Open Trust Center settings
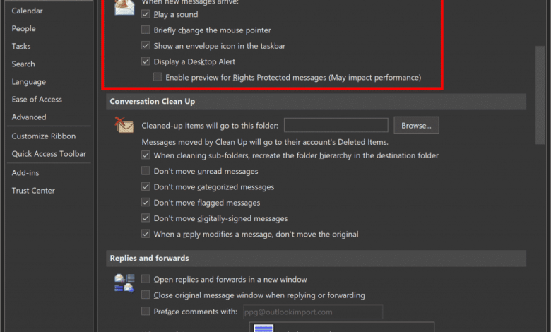This screenshot has width=551, height=332. coord(33,191)
